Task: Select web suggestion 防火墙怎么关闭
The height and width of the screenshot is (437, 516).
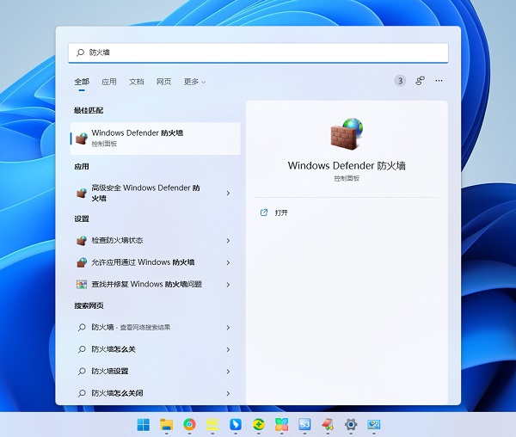Action: [156, 393]
